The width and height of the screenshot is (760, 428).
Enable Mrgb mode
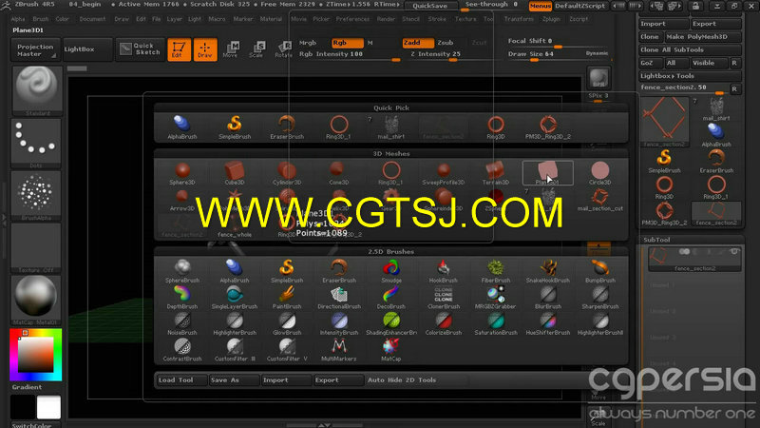(307, 43)
